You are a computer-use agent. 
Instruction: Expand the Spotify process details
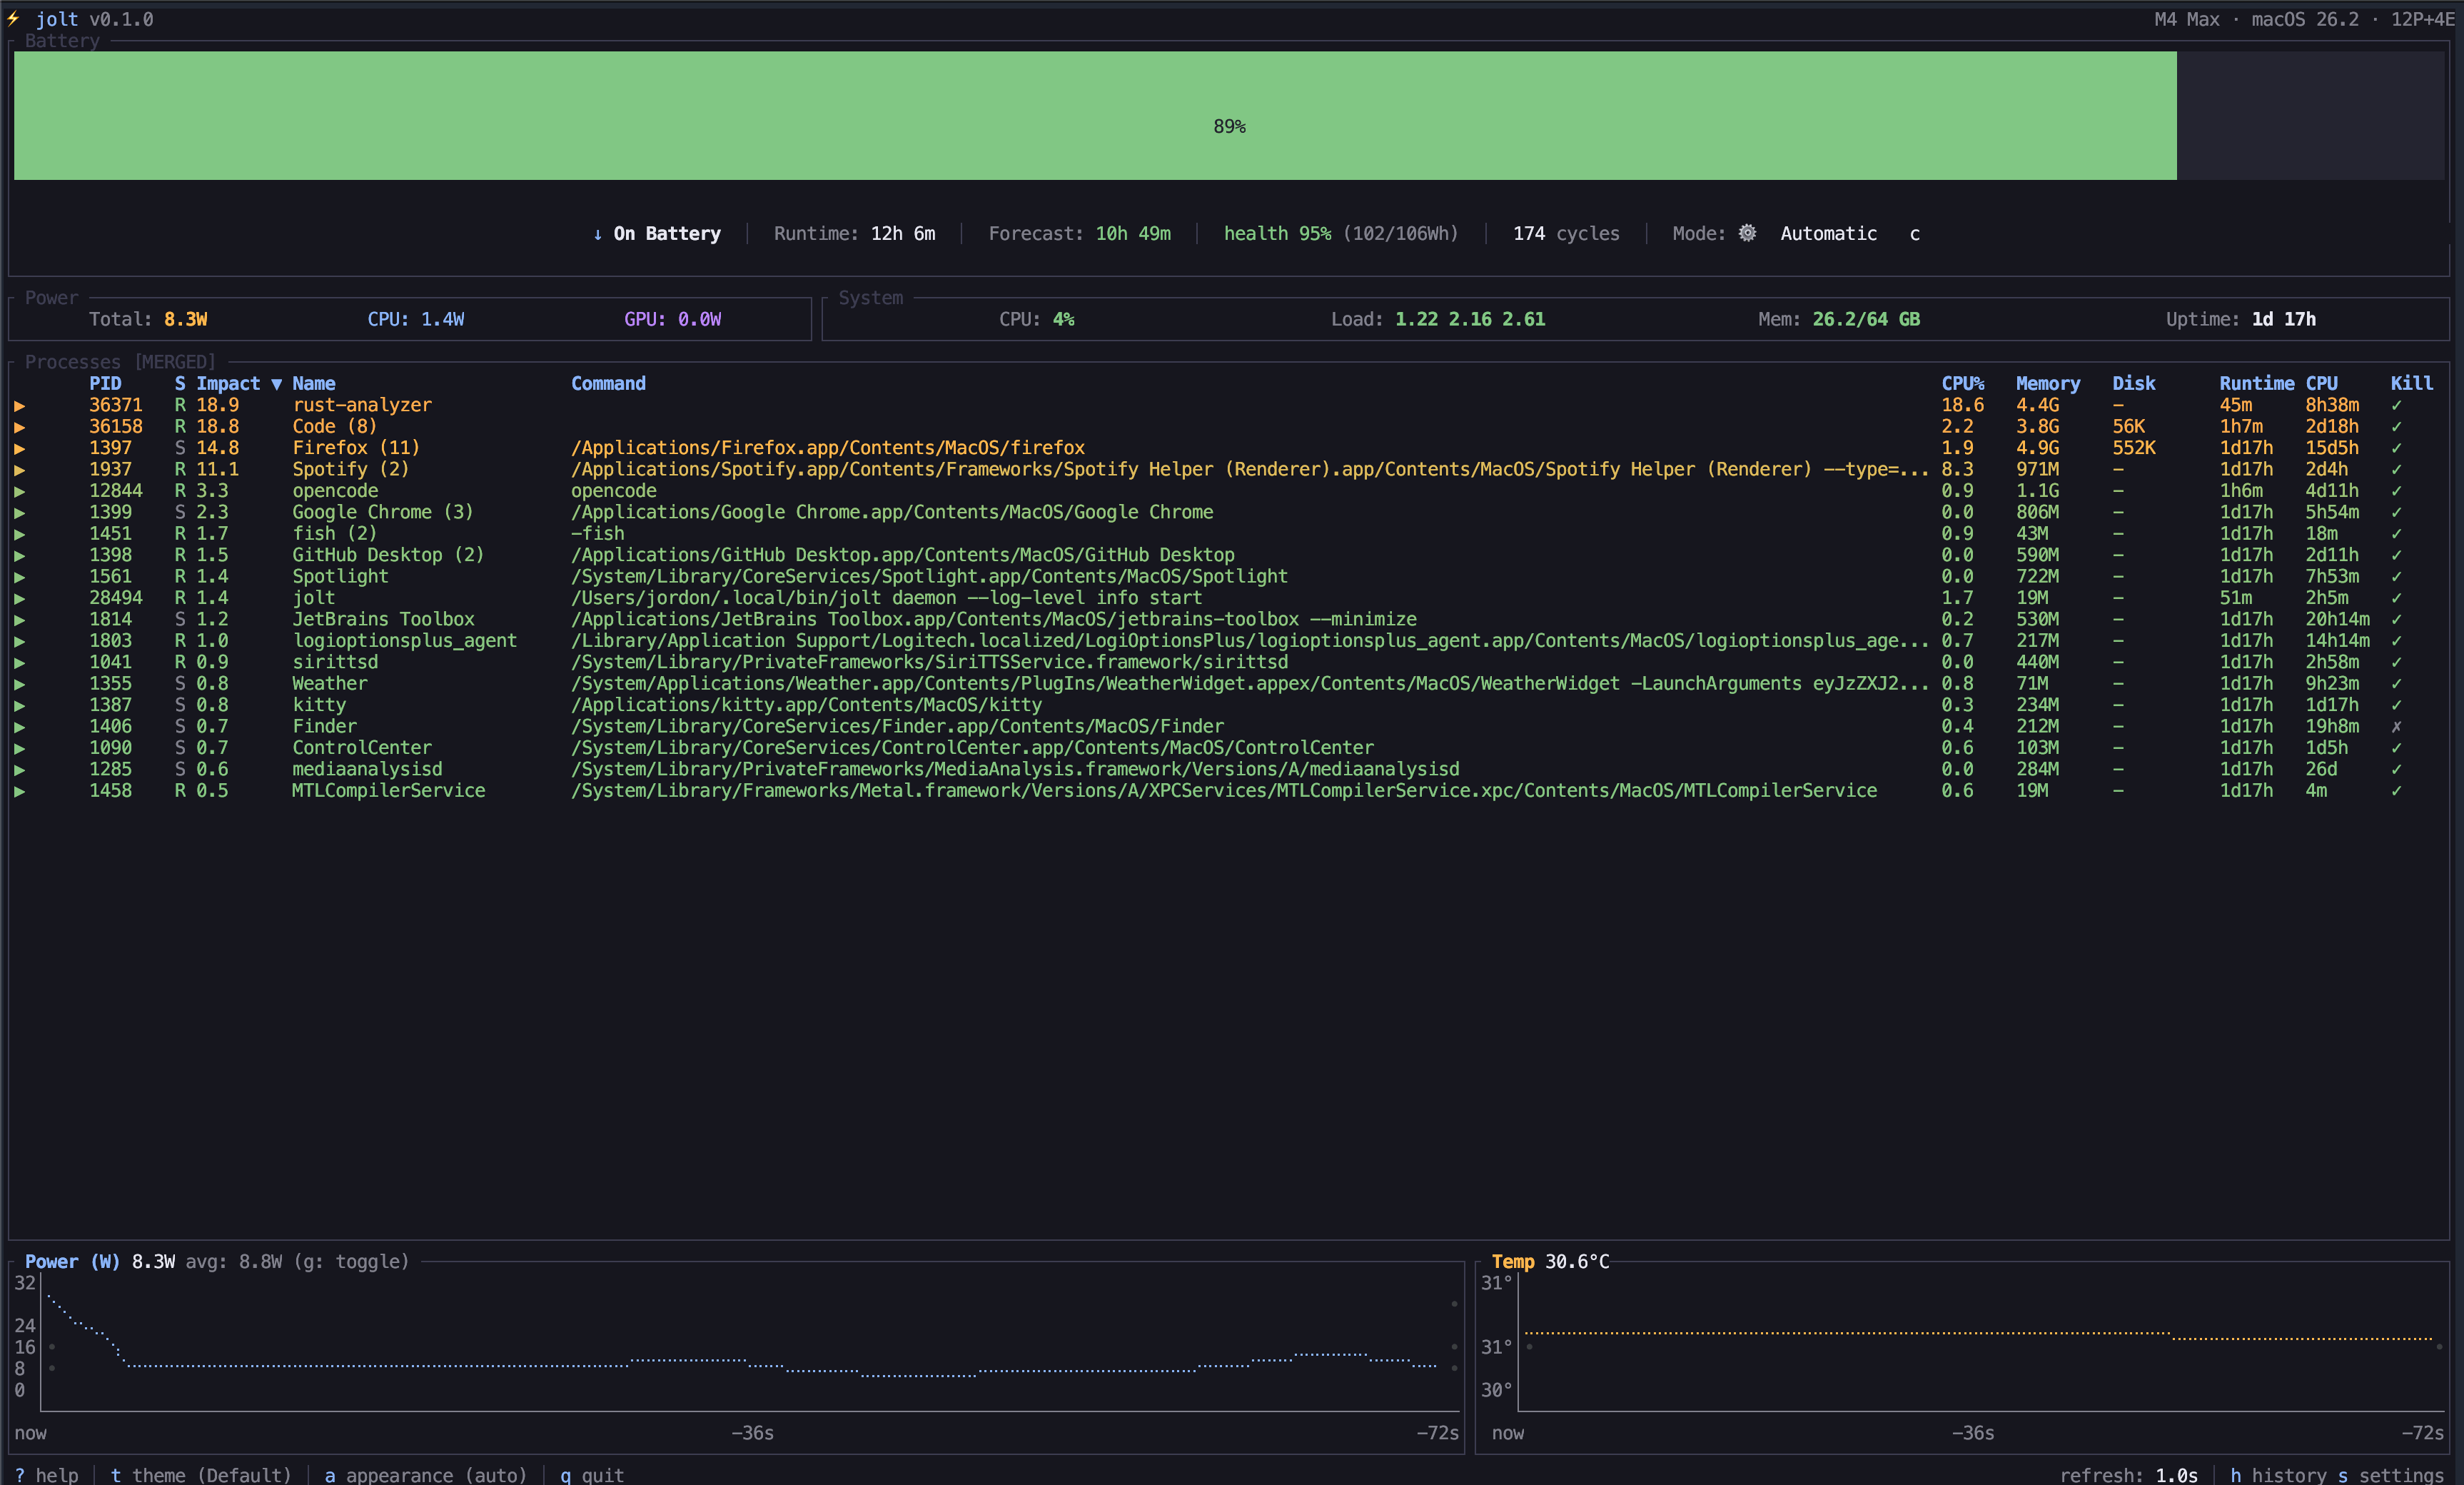click(21, 469)
